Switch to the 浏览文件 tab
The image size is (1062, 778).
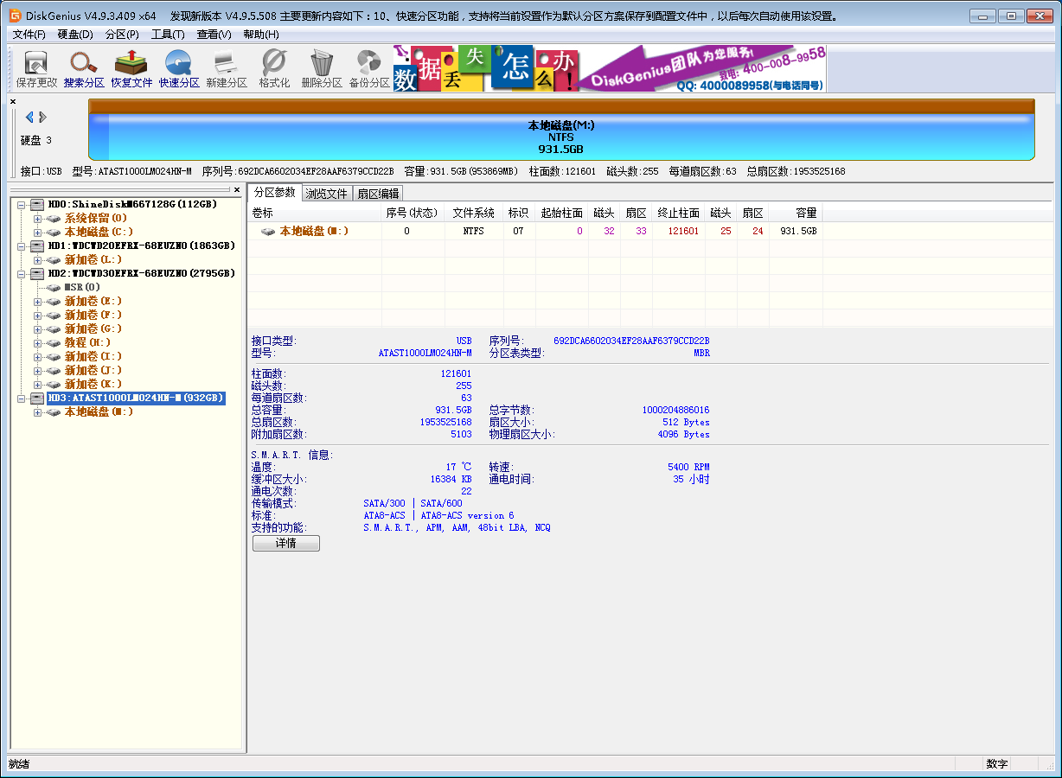pos(326,194)
